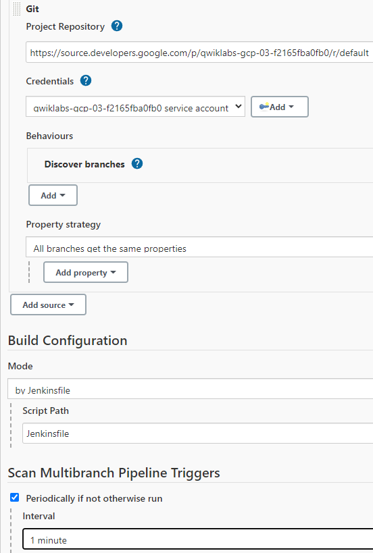Screen dimensions: 373x553
Task: Open help for Project Repository
Action: (117, 26)
